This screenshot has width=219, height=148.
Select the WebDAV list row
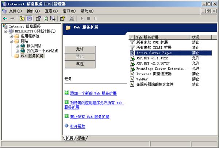point(171,79)
